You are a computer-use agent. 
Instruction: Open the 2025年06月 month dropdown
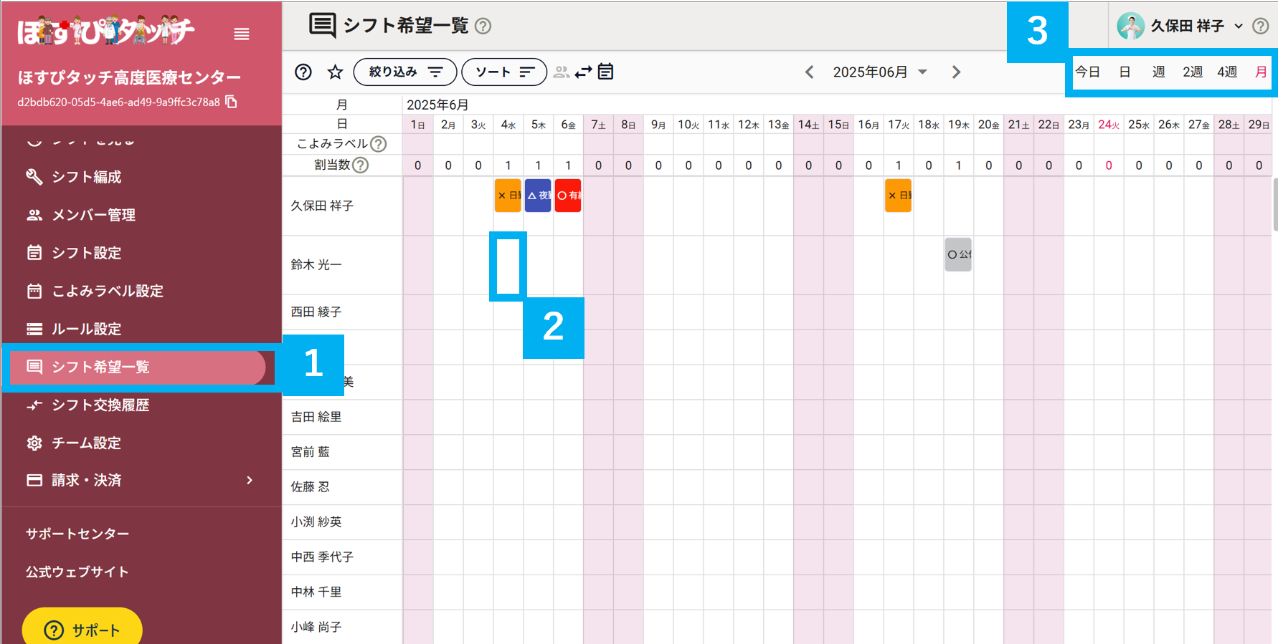point(880,72)
